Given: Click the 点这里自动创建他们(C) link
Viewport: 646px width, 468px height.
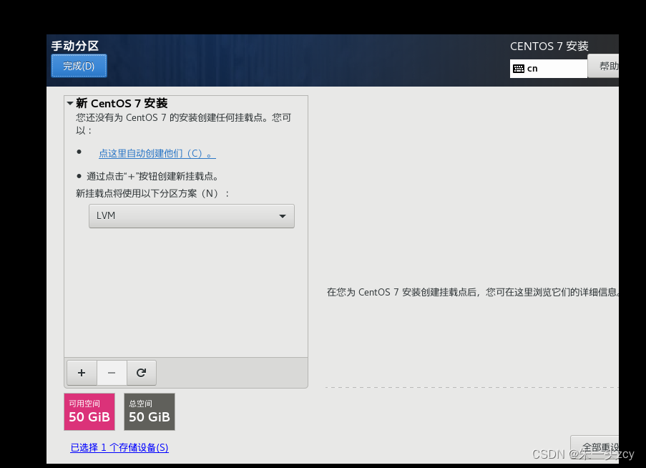Looking at the screenshot, I should (x=157, y=153).
